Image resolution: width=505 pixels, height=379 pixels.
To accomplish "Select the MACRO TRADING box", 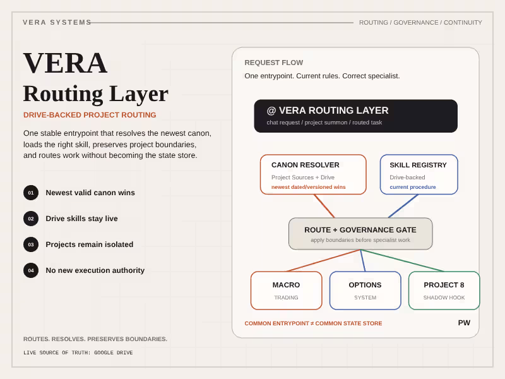I will 287,291.
